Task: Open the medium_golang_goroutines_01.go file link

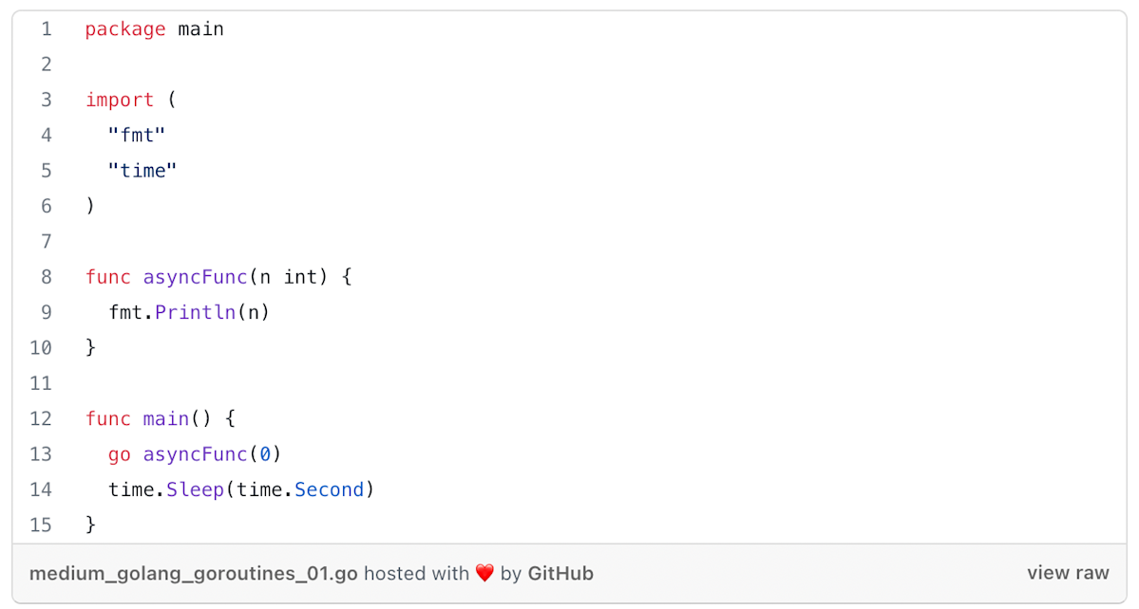Action: 193,574
